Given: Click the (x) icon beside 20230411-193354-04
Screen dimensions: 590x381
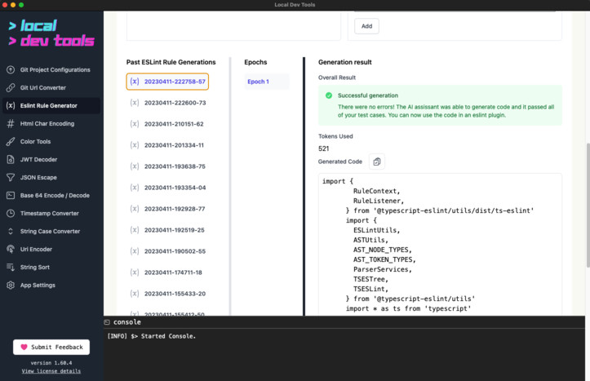Looking at the screenshot, I should pos(135,188).
